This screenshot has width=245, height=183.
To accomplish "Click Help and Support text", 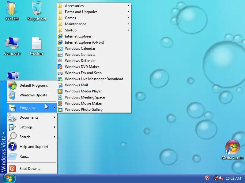I will pyautogui.click(x=34, y=147).
